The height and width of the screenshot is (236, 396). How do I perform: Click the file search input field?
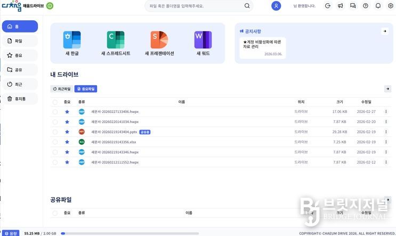pyautogui.click(x=195, y=6)
